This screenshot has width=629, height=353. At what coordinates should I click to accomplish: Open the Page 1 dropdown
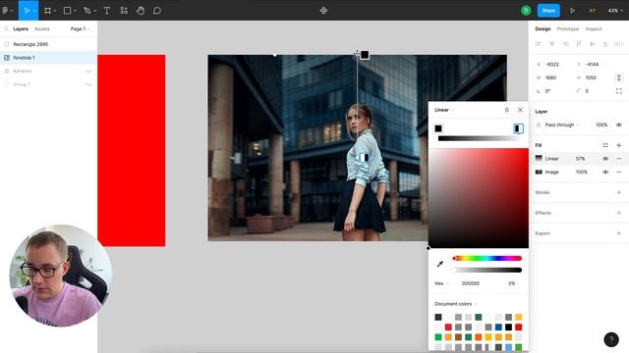click(80, 28)
